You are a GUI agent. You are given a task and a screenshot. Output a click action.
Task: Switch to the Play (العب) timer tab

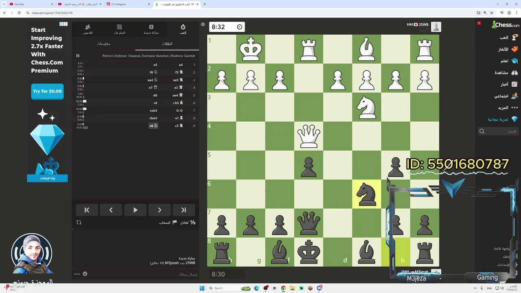pyautogui.click(x=183, y=29)
